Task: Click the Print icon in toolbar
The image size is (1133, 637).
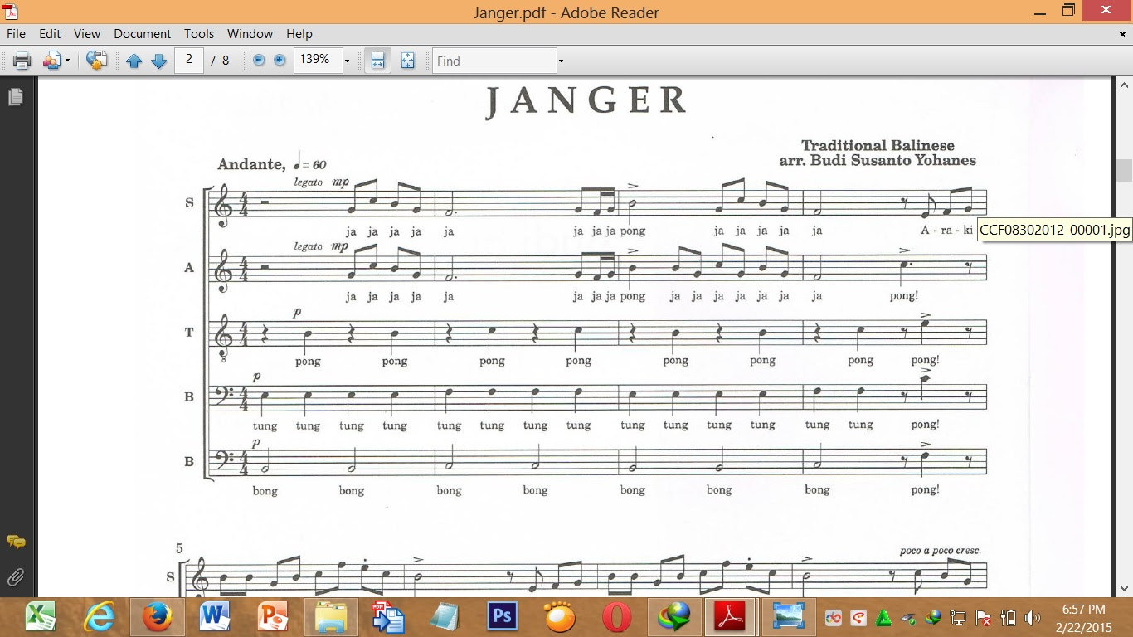Action: pyautogui.click(x=22, y=61)
